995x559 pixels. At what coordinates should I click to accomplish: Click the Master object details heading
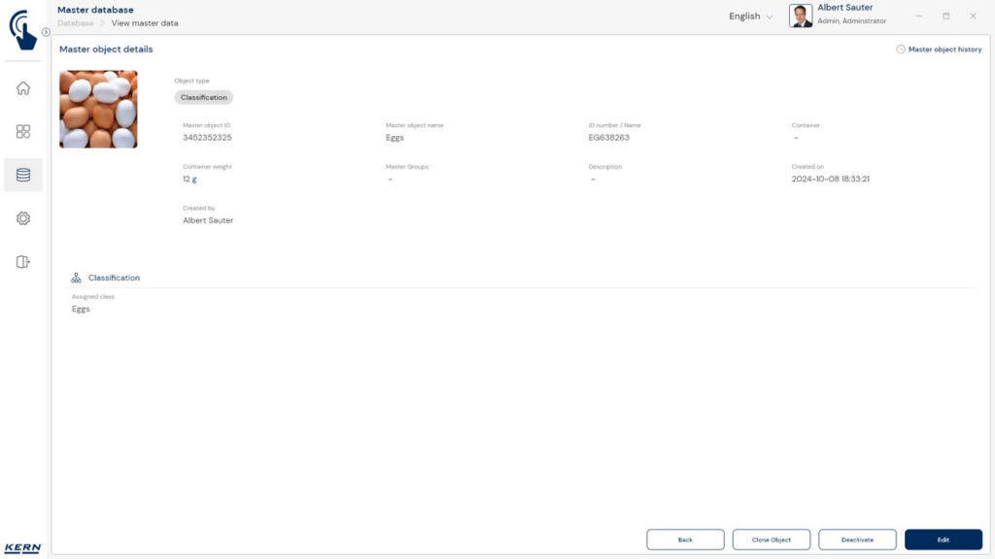(x=106, y=49)
